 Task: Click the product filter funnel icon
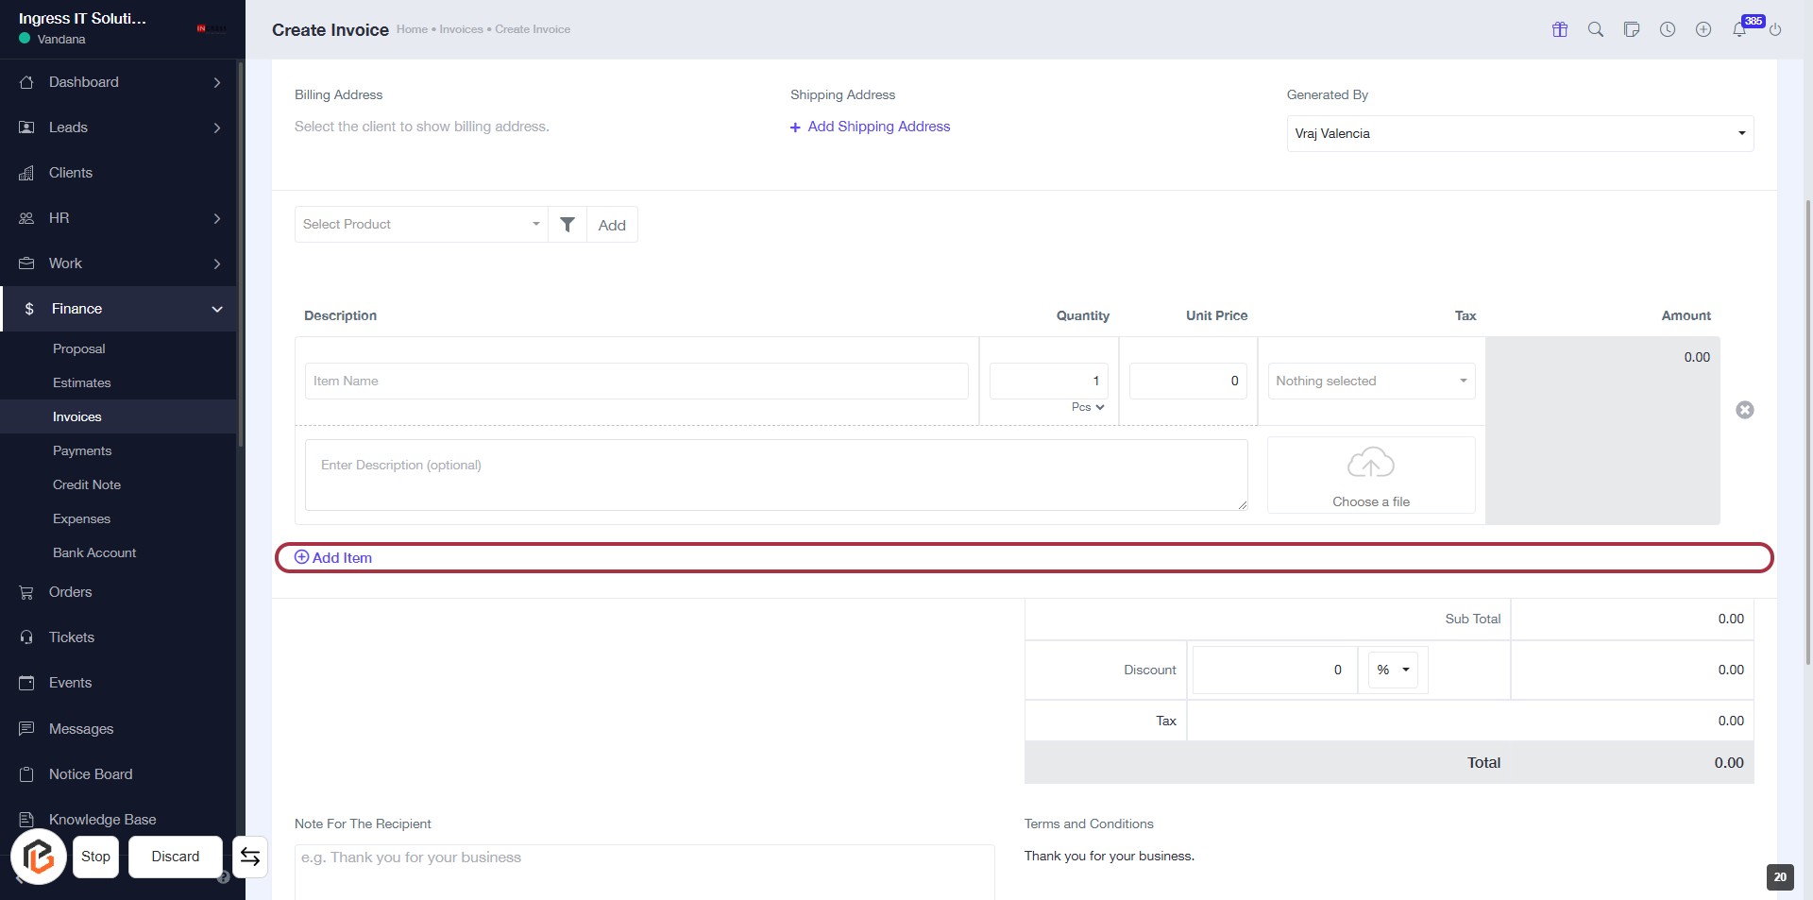568,225
